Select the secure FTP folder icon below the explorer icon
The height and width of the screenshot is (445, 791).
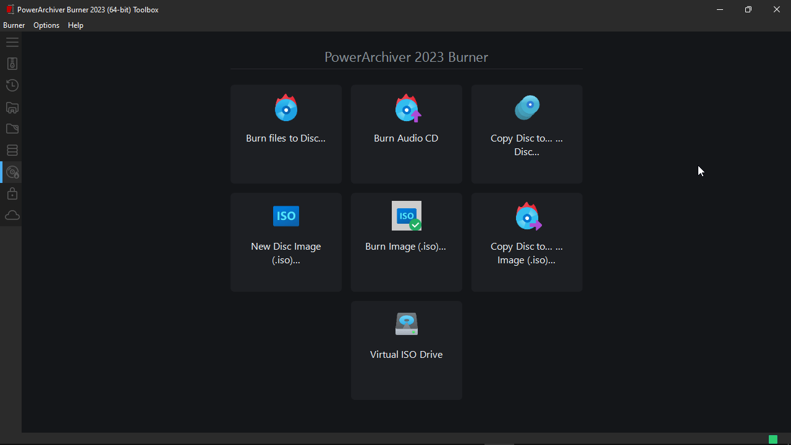(12, 129)
